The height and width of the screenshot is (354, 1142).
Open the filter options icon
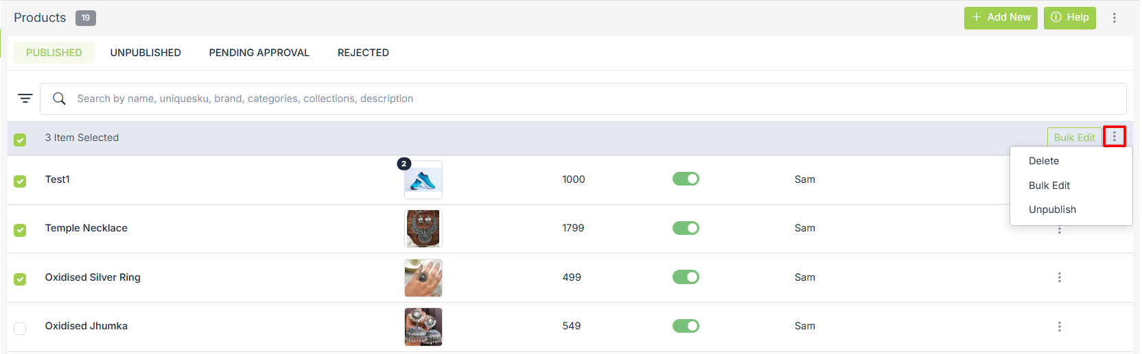click(x=25, y=99)
